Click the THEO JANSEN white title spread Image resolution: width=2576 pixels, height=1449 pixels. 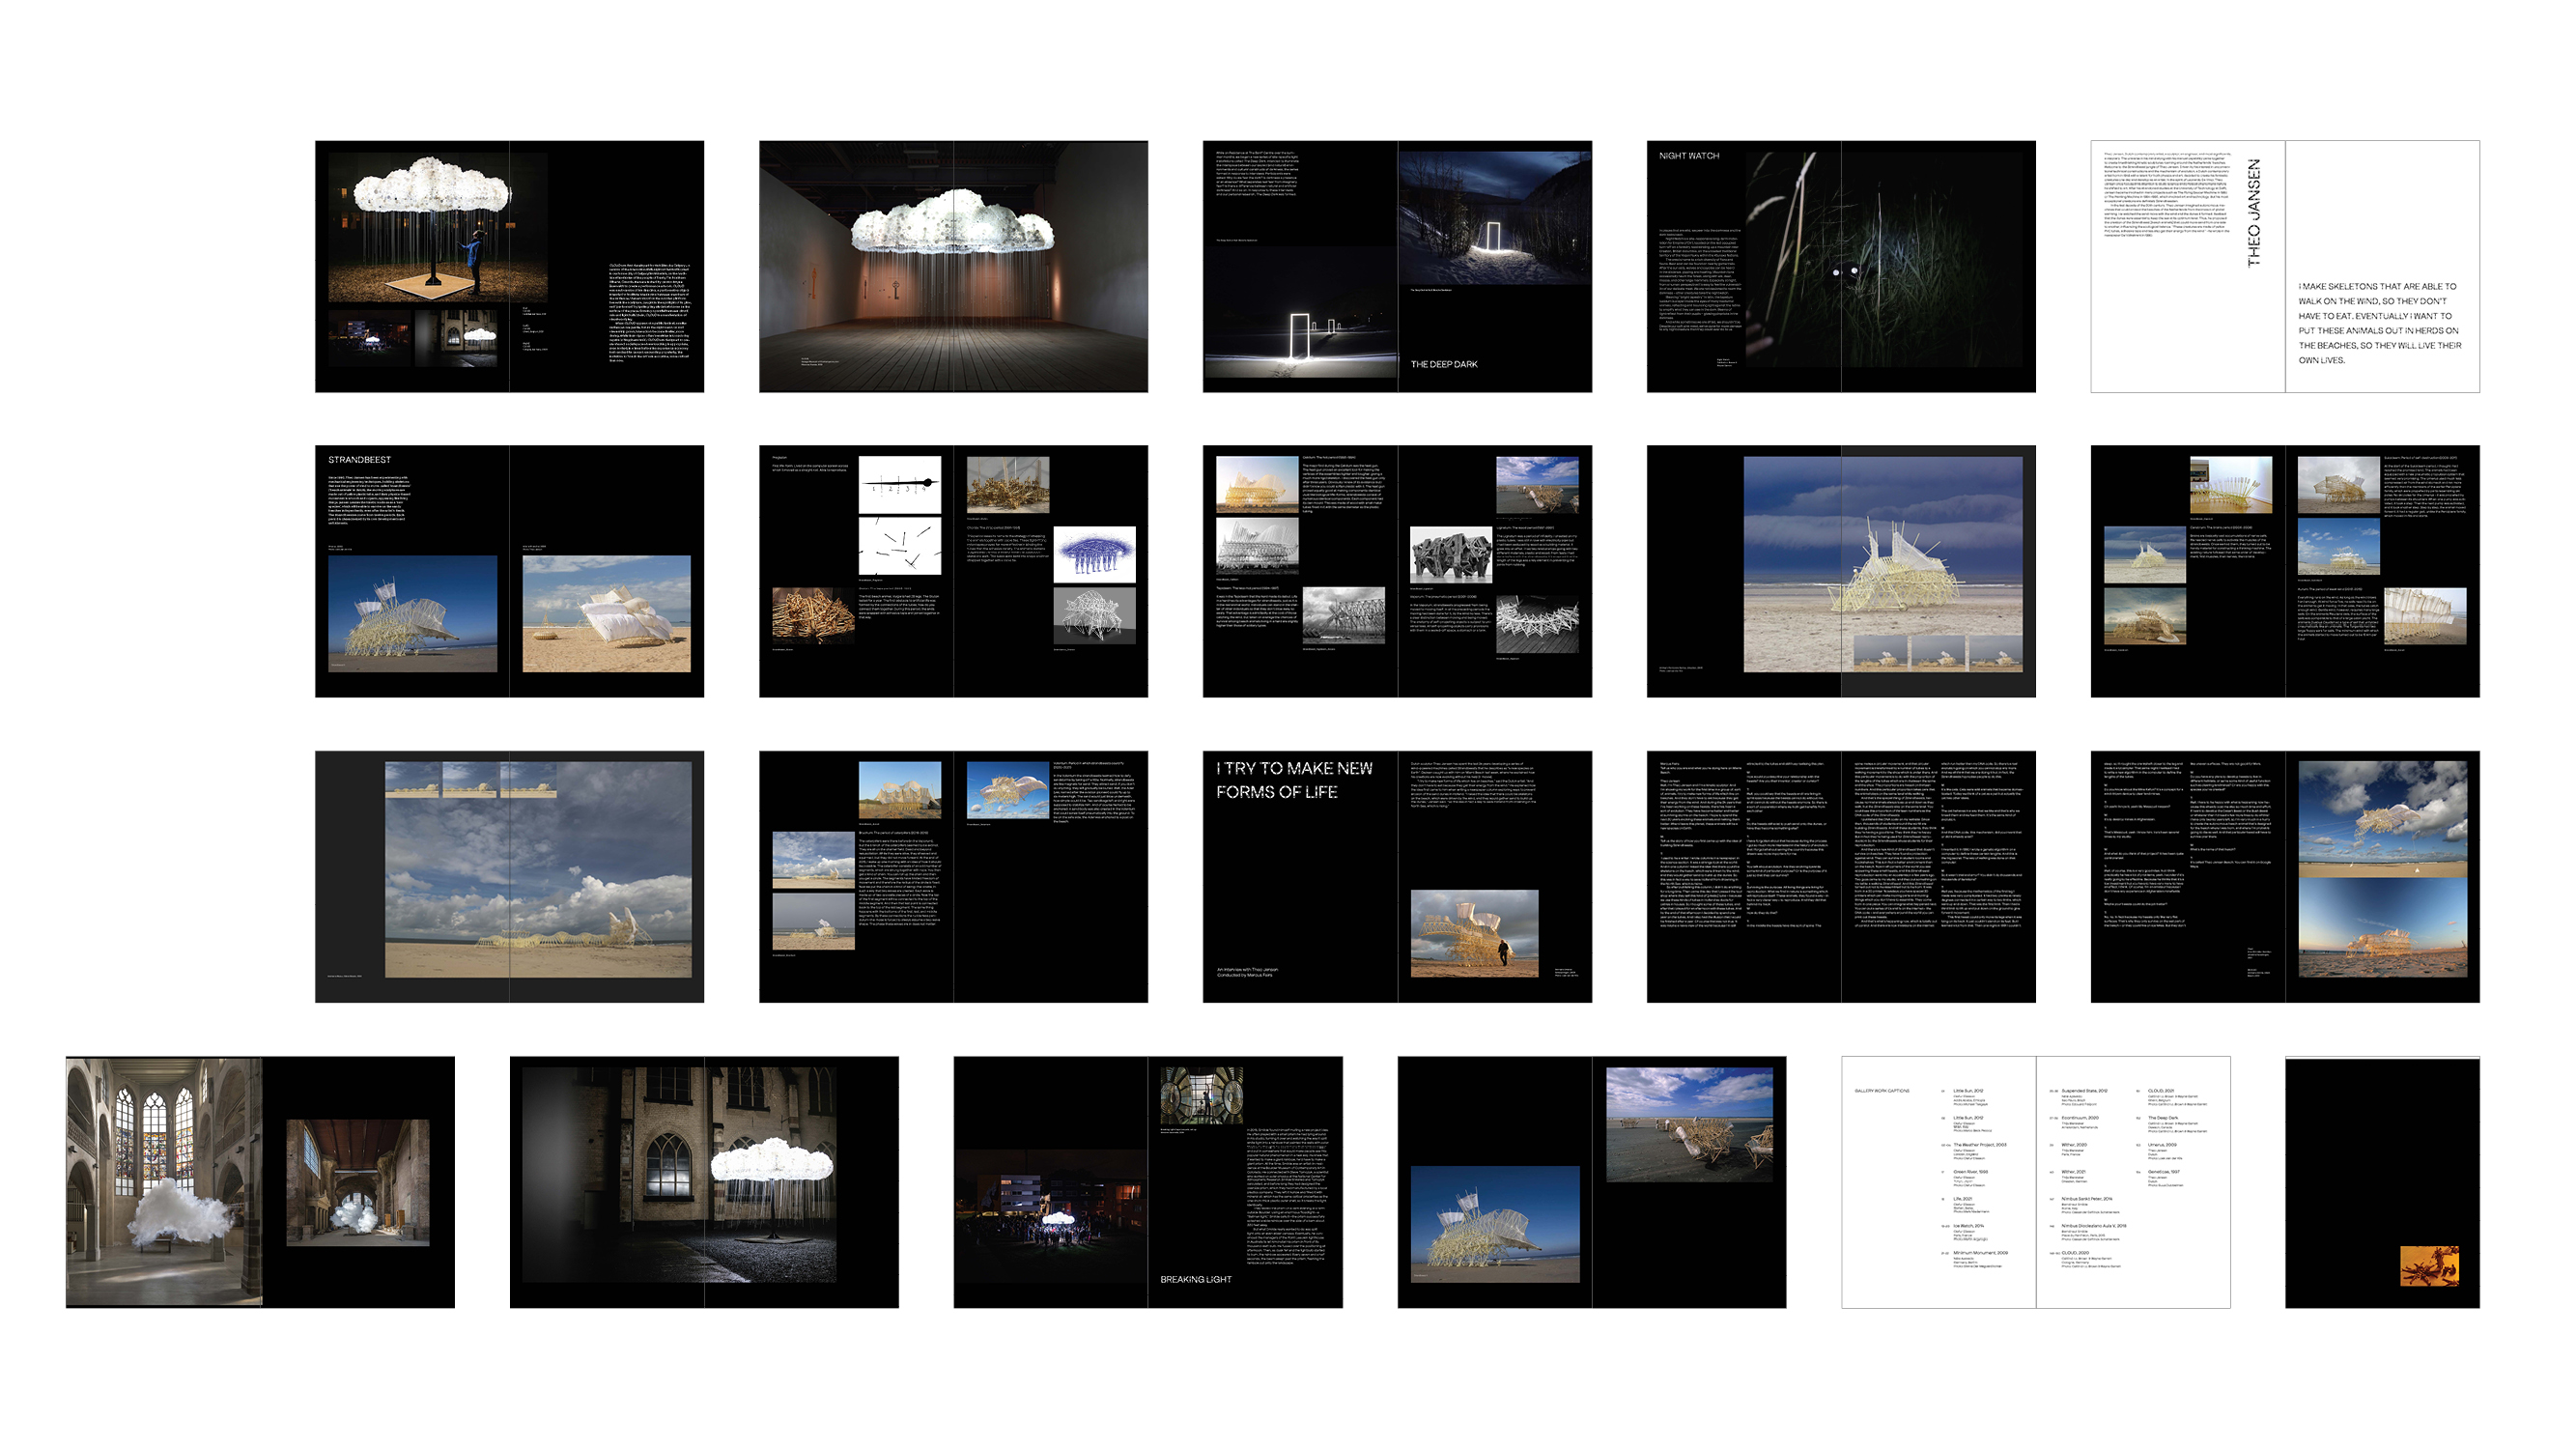coord(2284,266)
